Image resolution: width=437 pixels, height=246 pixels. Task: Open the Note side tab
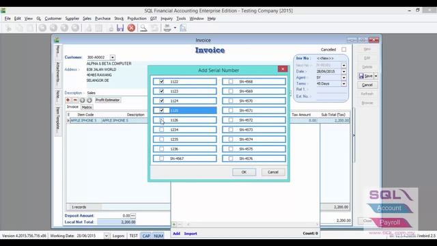(57, 96)
